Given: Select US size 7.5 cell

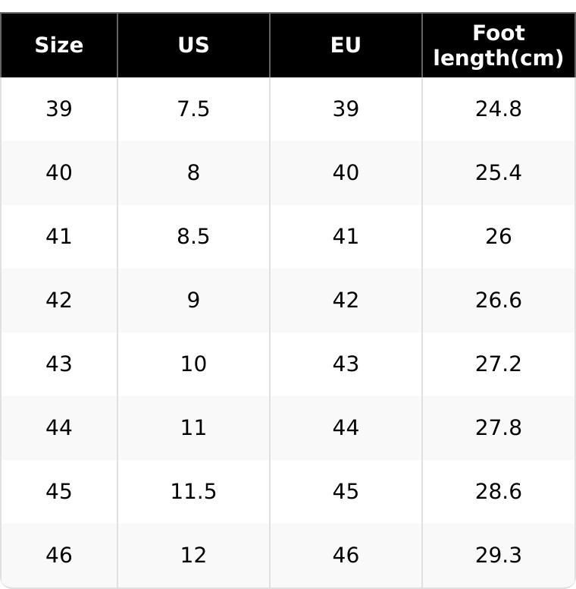Looking at the screenshot, I should click(193, 109).
